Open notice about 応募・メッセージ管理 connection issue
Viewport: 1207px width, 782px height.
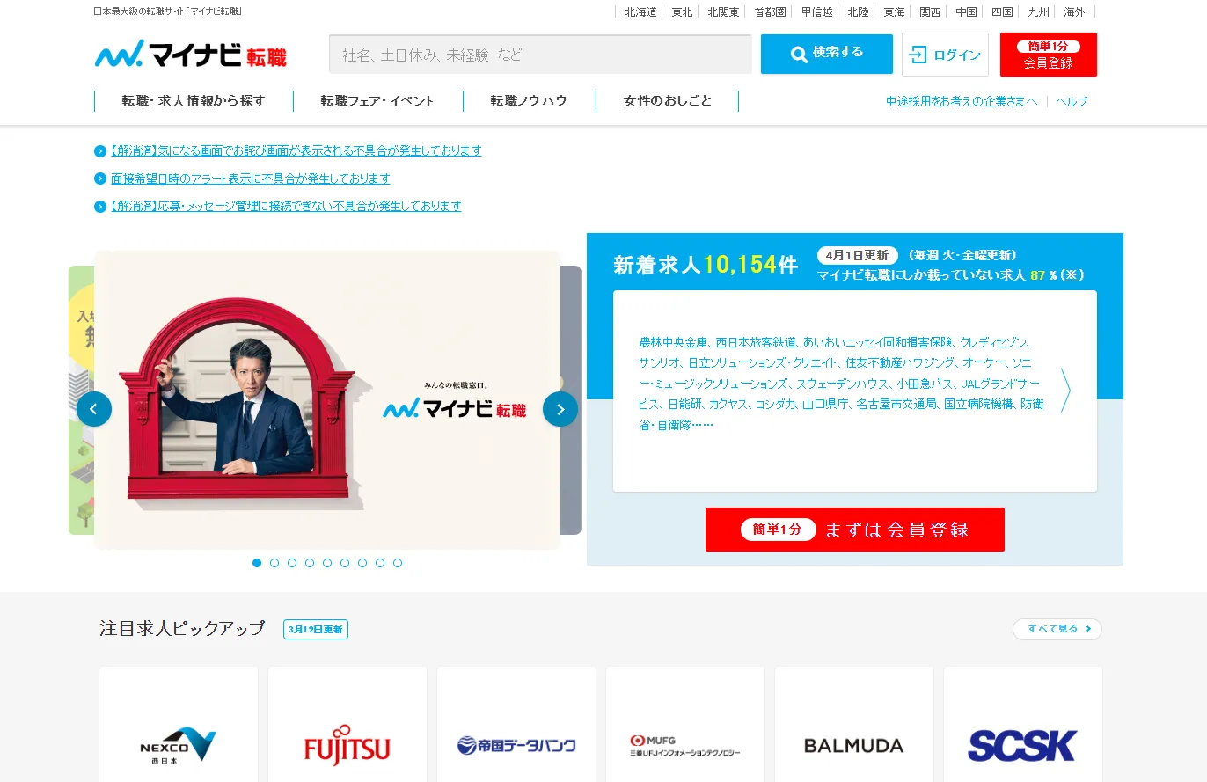click(286, 206)
